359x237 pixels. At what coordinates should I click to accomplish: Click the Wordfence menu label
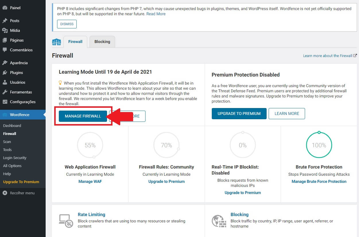[20, 115]
